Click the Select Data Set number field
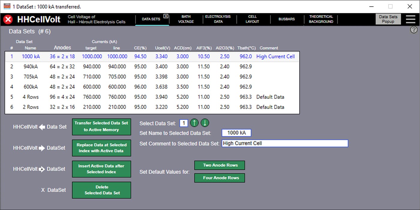 click(183, 123)
